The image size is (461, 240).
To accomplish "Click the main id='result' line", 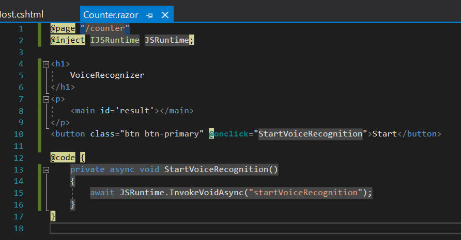I will [x=132, y=111].
